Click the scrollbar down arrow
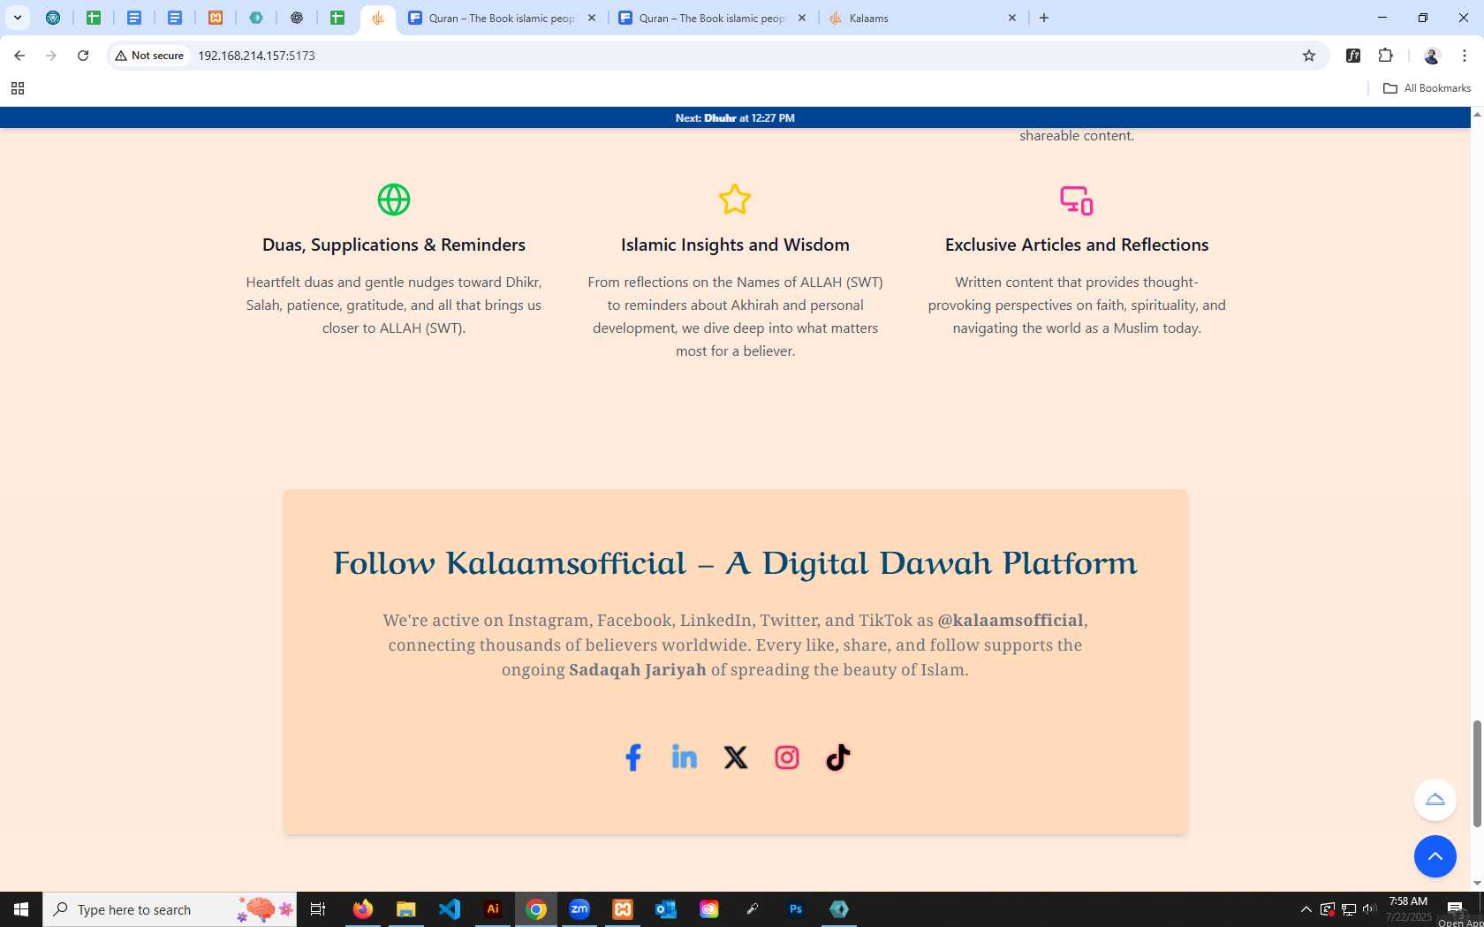 1477,884
